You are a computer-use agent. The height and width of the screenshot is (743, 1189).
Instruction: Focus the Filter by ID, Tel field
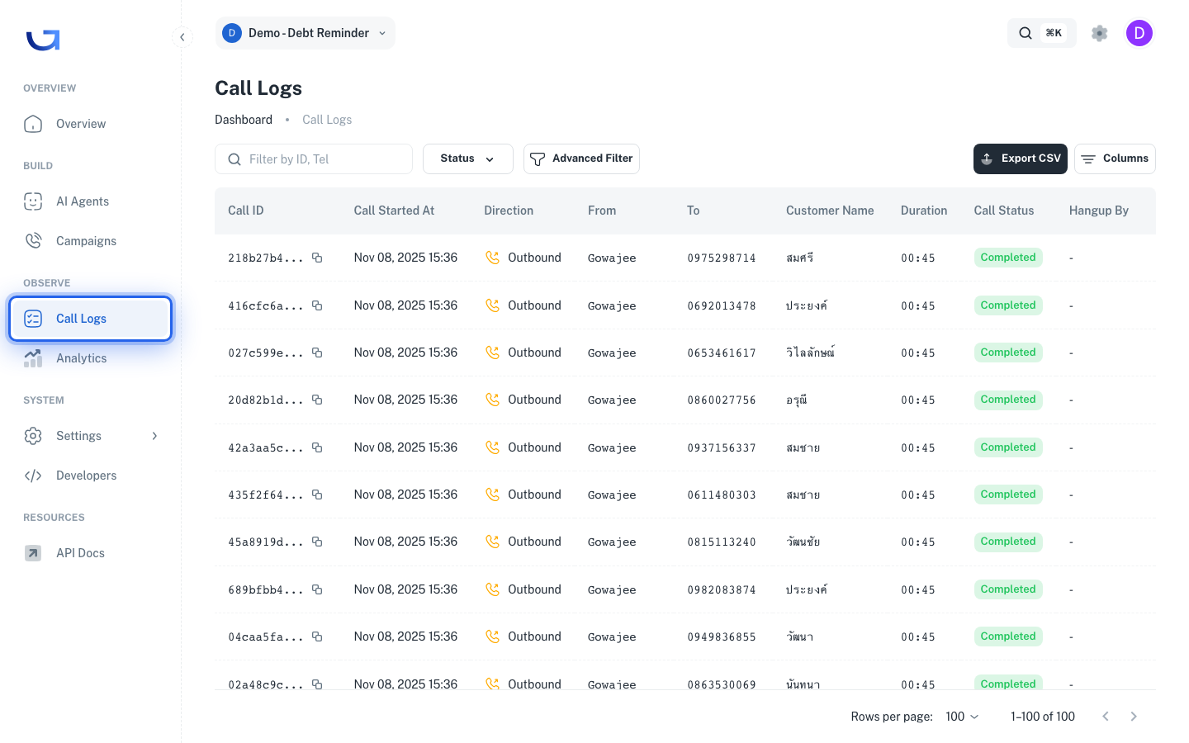[x=314, y=159]
